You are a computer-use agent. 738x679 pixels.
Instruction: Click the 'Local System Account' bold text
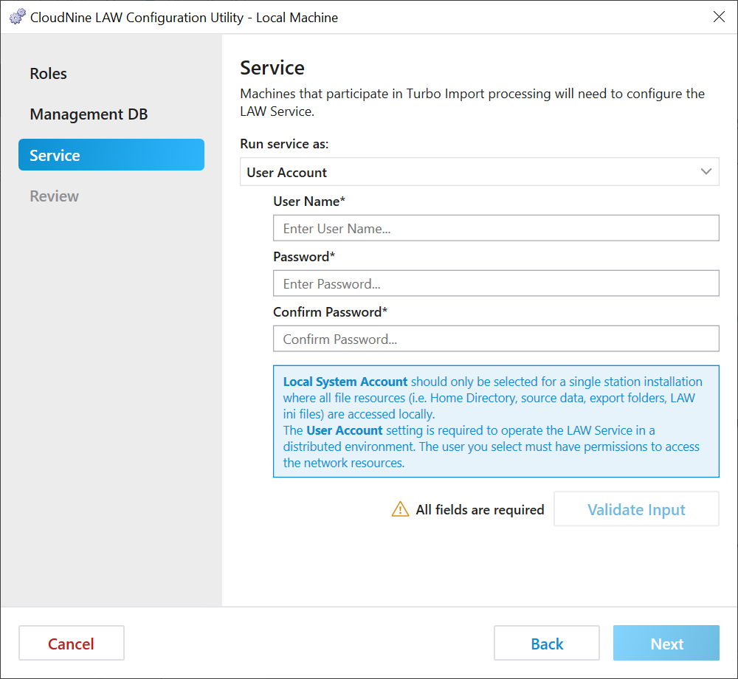345,382
